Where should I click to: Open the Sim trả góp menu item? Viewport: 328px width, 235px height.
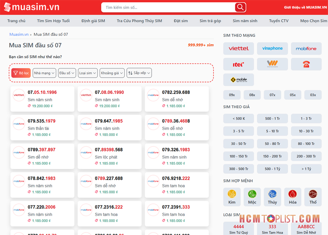click(210, 21)
